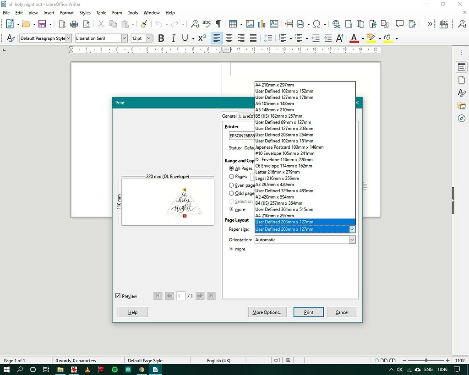Toggle Formatting Marks pilcrow icon
This screenshot has width=469, height=375.
coord(218,24)
